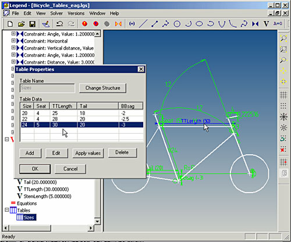Image resolution: width=291 pixels, height=242 pixels.
Task: Click the solid grid display icon
Action: [283, 95]
